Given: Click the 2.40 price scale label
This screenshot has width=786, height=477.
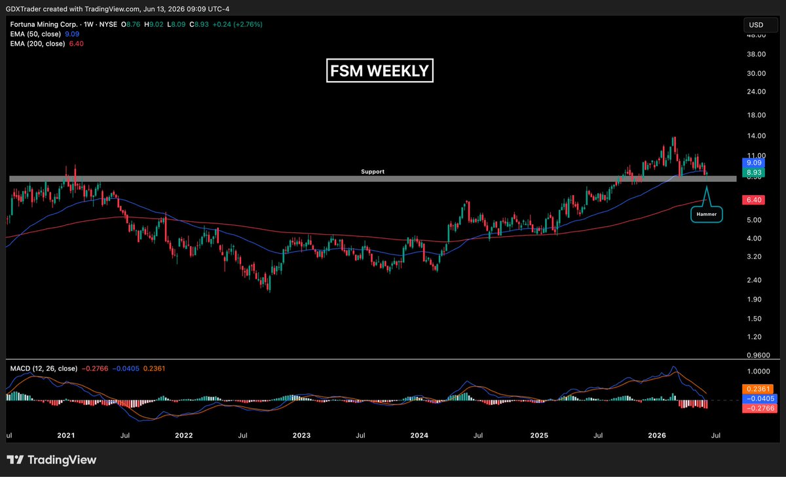Looking at the screenshot, I should pos(754,280).
